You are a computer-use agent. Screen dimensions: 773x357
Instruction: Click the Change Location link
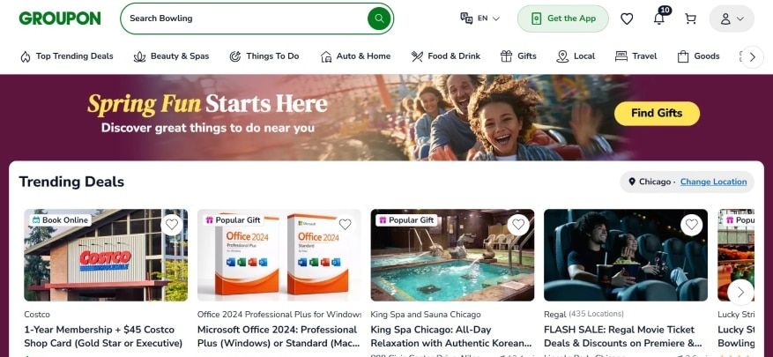click(x=713, y=182)
